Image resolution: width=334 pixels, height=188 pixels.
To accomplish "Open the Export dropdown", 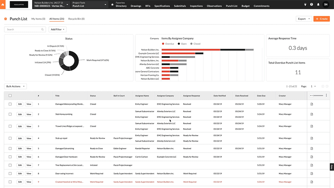I will coord(304,19).
